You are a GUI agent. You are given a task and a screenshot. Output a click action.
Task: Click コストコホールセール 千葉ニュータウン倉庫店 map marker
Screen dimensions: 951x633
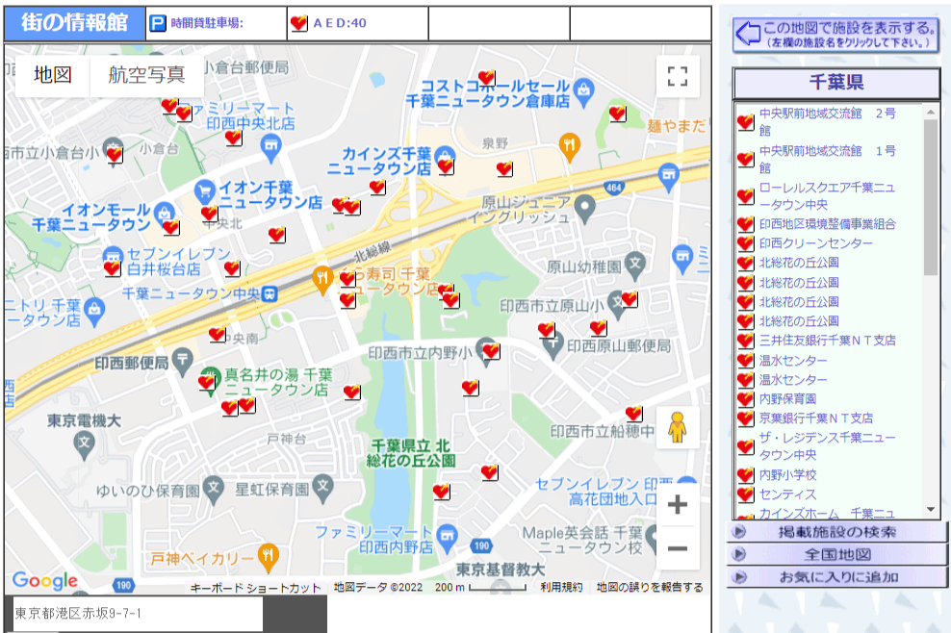pyautogui.click(x=583, y=91)
